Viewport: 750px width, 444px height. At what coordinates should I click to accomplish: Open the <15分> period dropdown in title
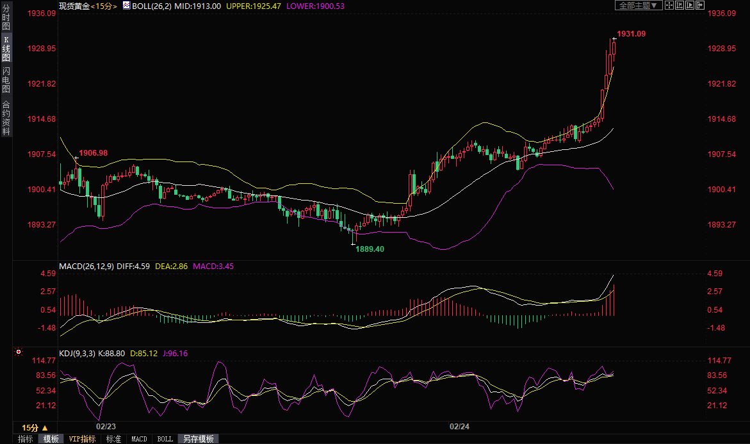(104, 5)
